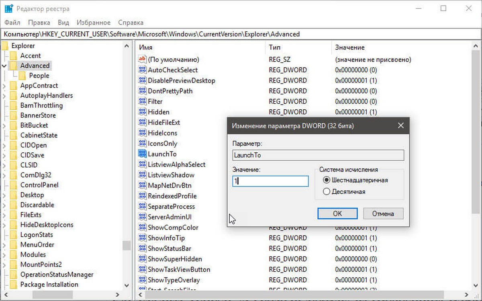Click the DisablePreviewDesktop value icon
The image size is (482, 301).
click(142, 80)
